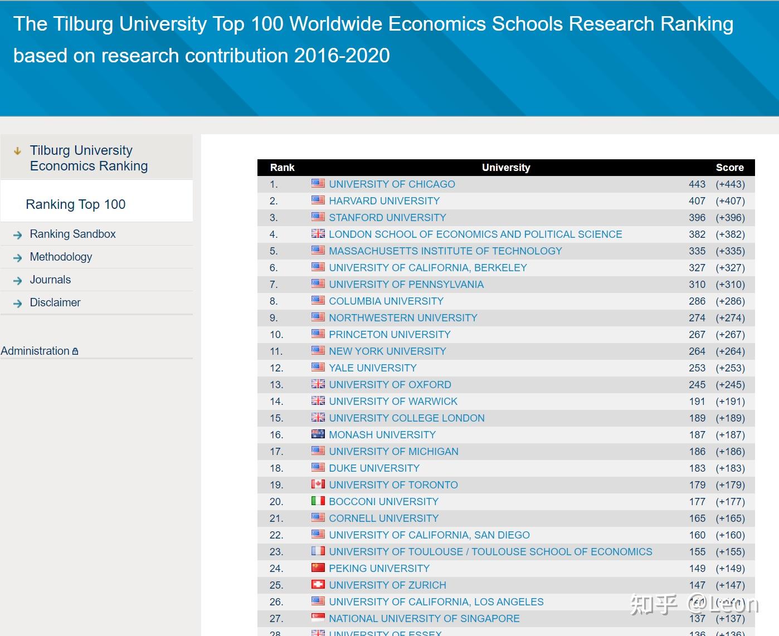Open Massachusetts Institute of Technology link

pyautogui.click(x=445, y=251)
